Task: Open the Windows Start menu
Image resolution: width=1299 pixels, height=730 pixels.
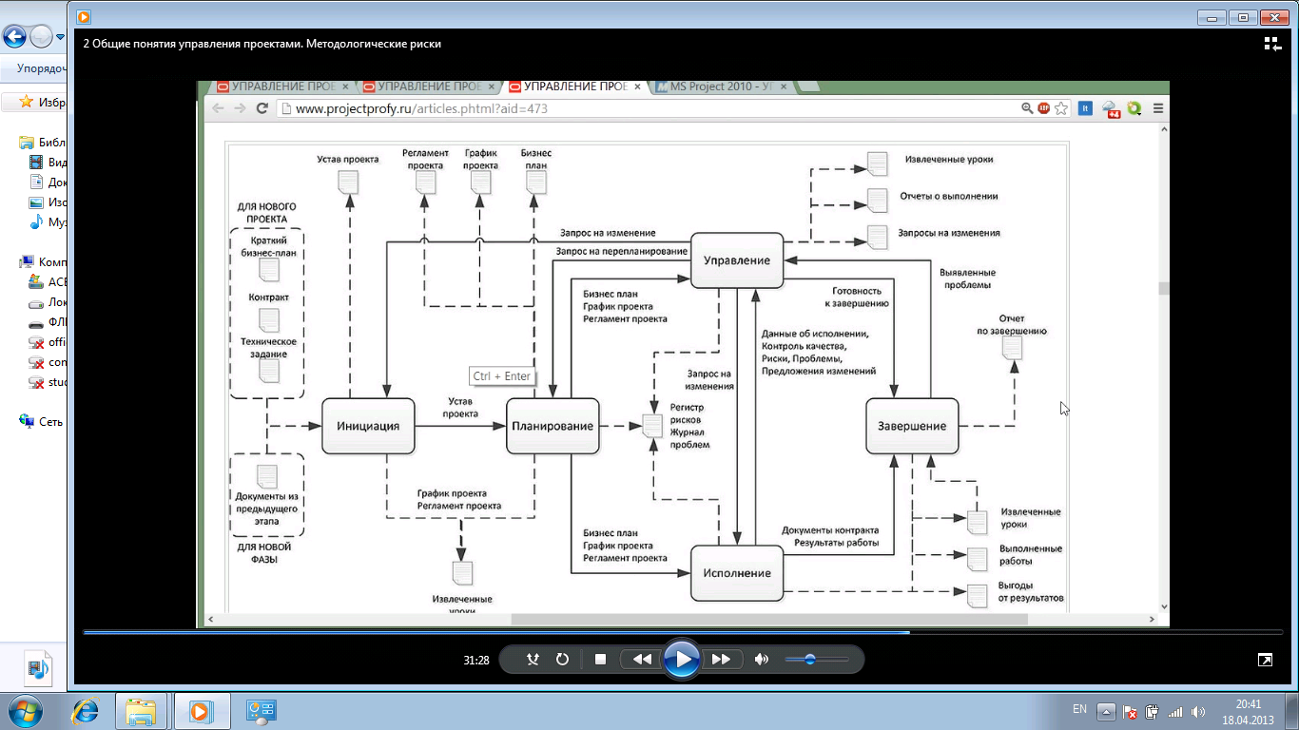Action: point(26,711)
